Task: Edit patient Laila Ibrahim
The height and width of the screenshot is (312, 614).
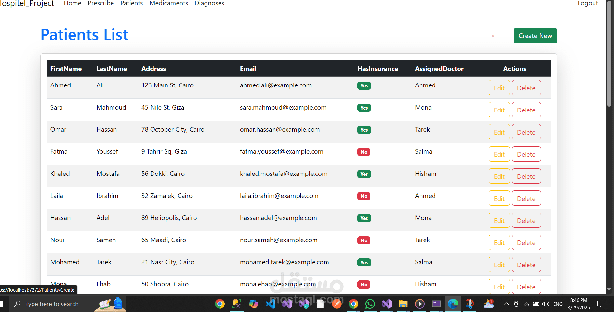Action: click(499, 198)
